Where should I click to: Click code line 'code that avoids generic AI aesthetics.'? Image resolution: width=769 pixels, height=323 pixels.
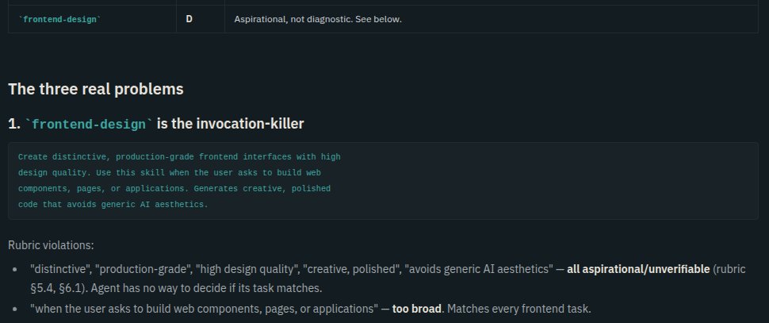click(113, 204)
